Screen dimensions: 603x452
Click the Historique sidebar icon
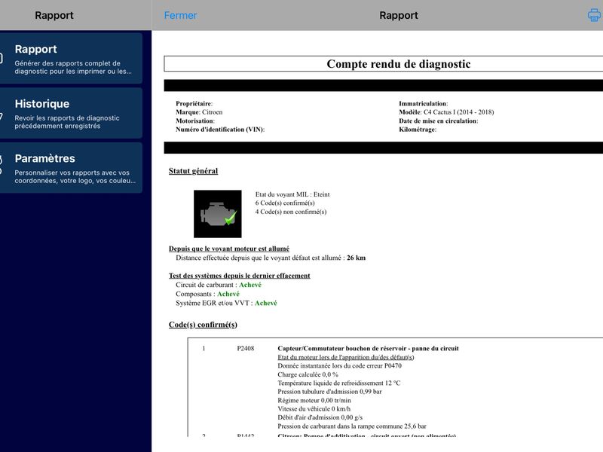[2, 117]
